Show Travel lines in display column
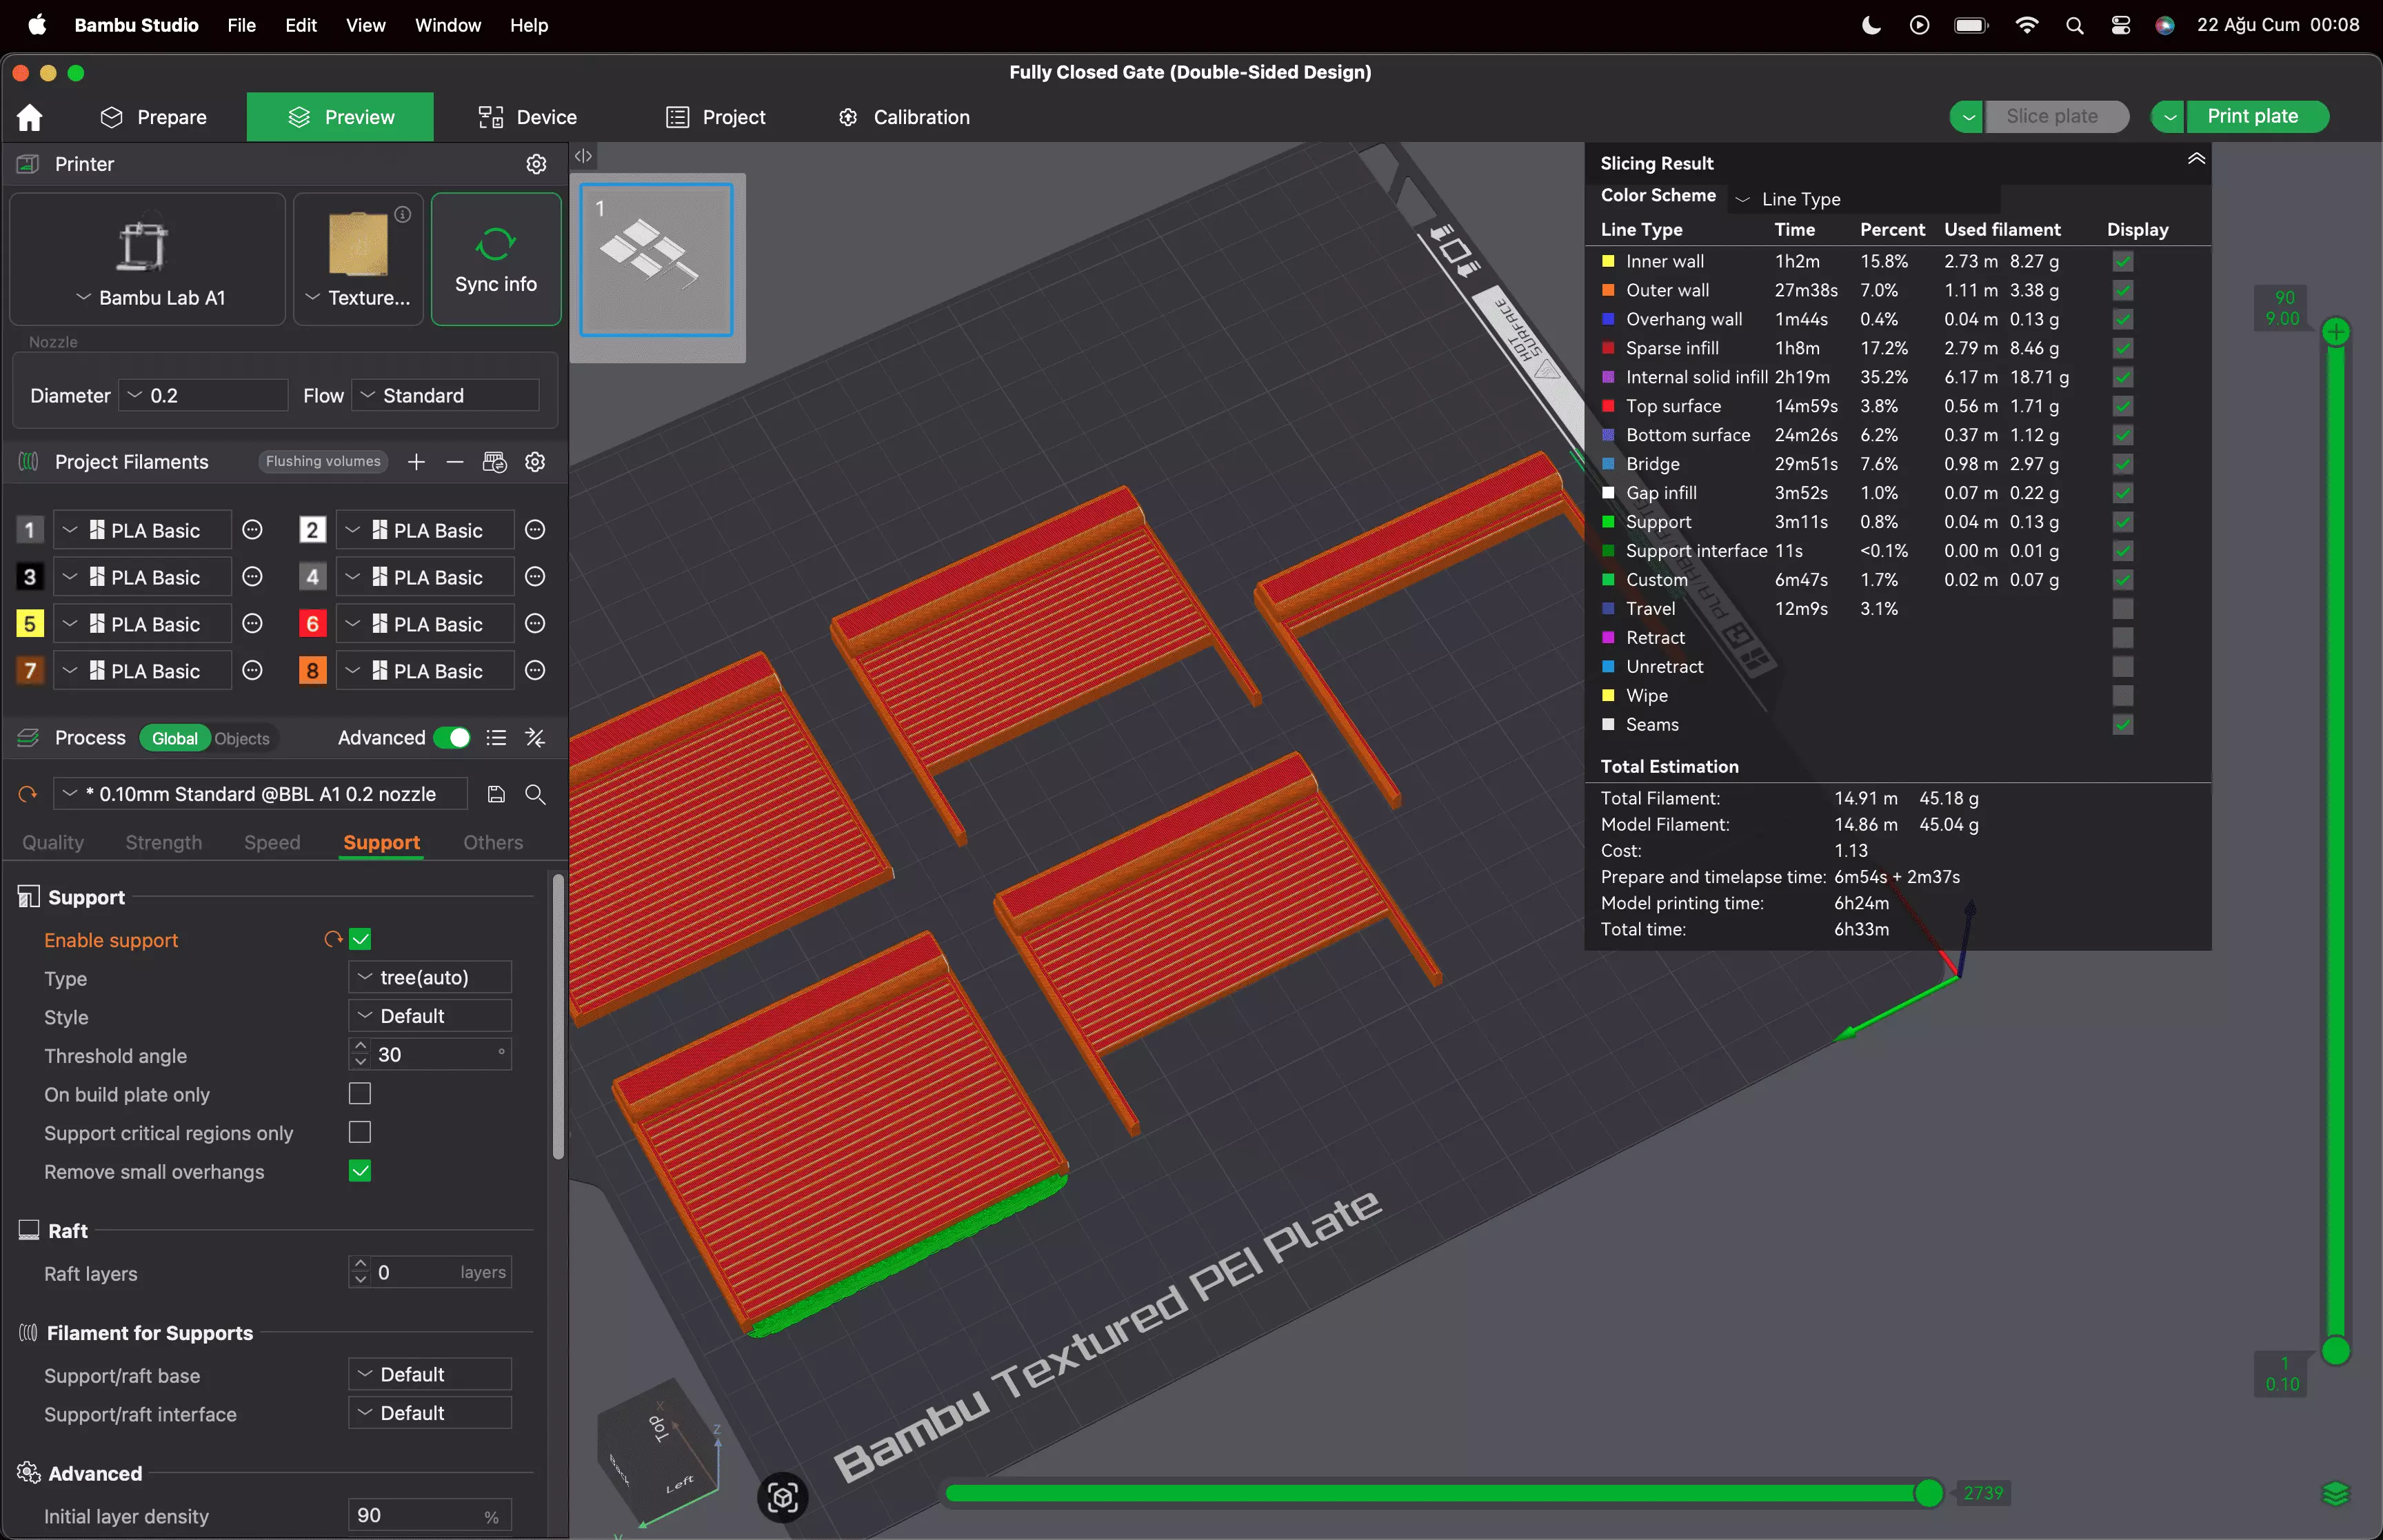The image size is (2383, 1540). coord(2122,609)
